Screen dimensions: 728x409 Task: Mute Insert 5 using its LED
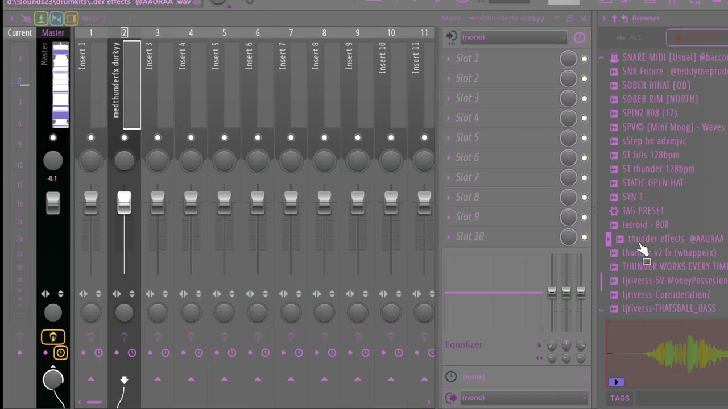(224, 138)
